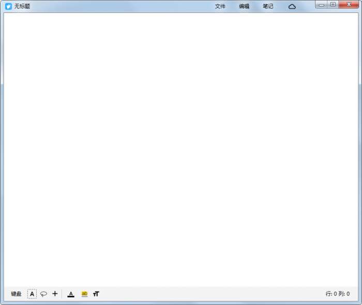362x305 pixels.
Task: Click inside the blank note editing area
Action: 181,150
